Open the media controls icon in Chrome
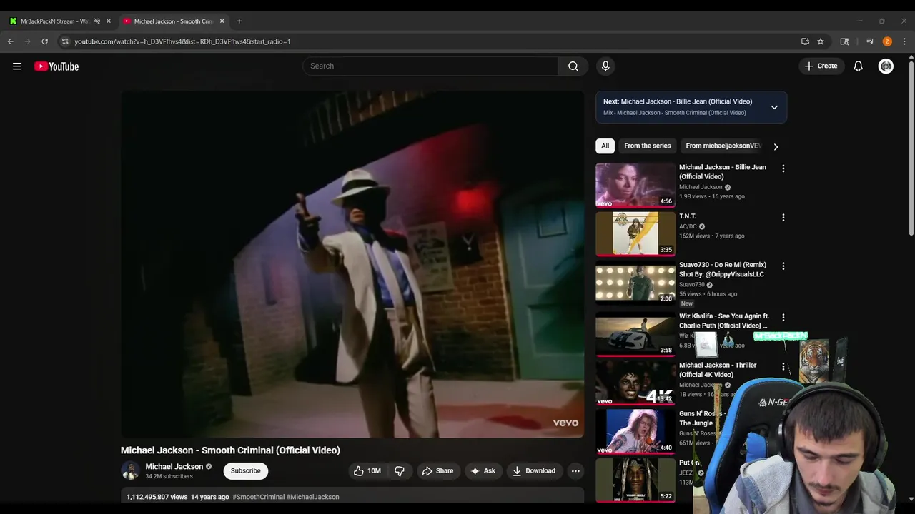The image size is (915, 514). (x=870, y=41)
